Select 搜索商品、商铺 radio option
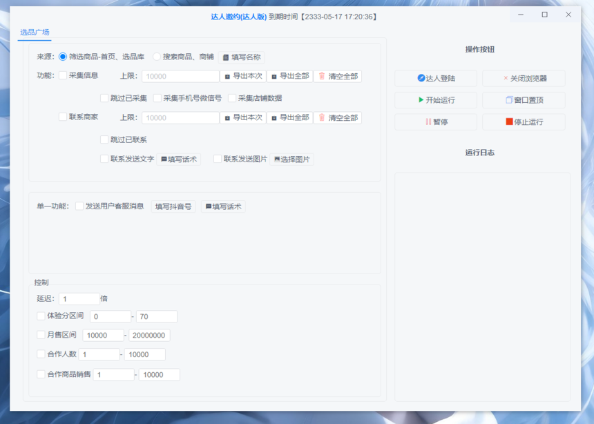594x424 pixels. tap(157, 57)
